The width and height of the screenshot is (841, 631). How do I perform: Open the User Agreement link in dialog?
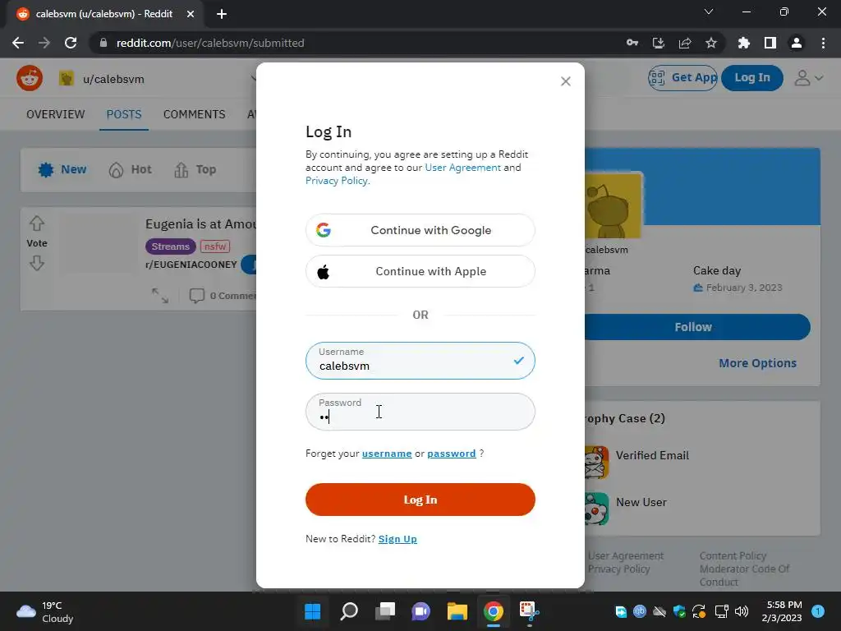[462, 168]
